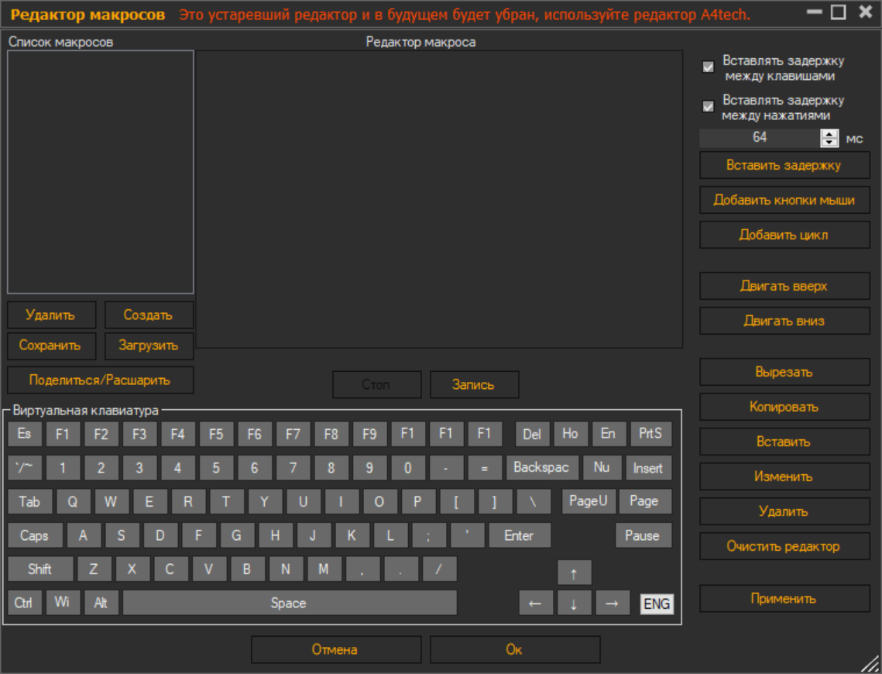Click the Shift virtual key
Viewport: 882px width, 674px height.
(x=40, y=569)
